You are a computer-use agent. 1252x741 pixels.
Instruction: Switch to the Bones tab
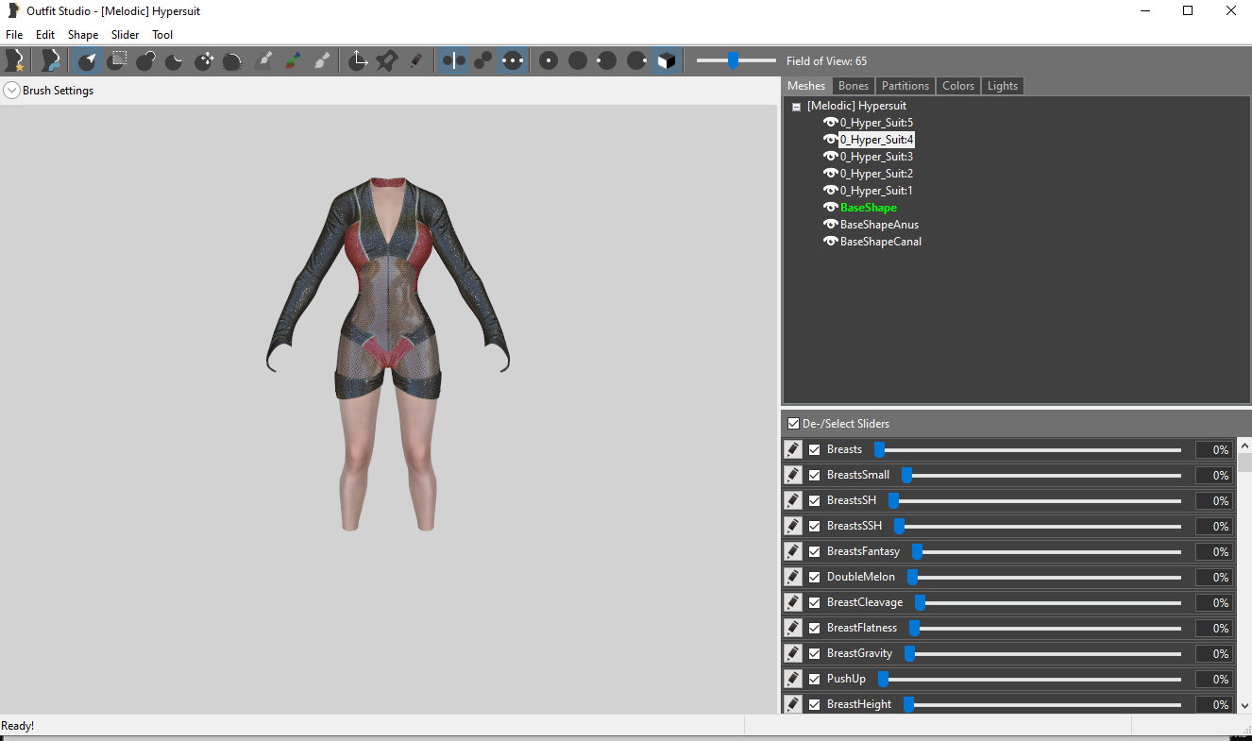pos(854,86)
